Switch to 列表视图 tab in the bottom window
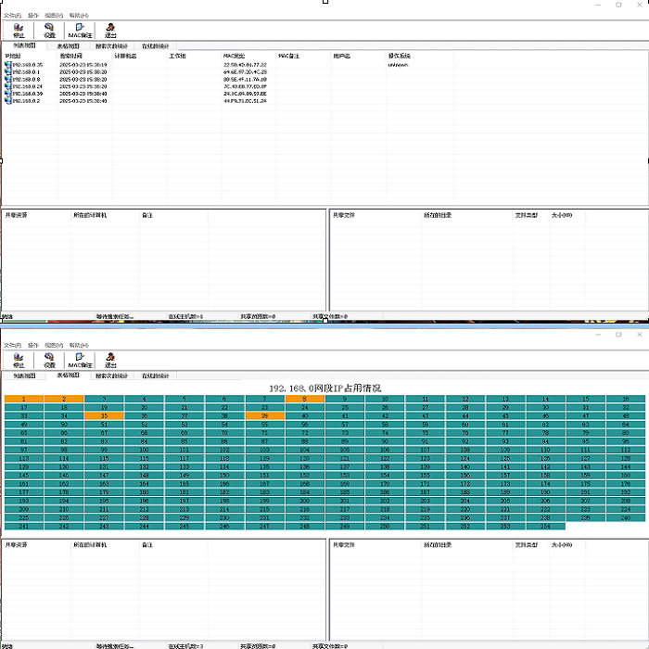Image resolution: width=649 pixels, height=649 pixels. click(x=24, y=375)
